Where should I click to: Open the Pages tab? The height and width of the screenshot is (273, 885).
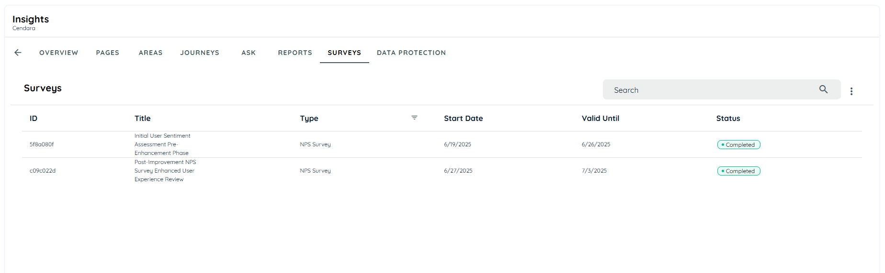point(107,53)
